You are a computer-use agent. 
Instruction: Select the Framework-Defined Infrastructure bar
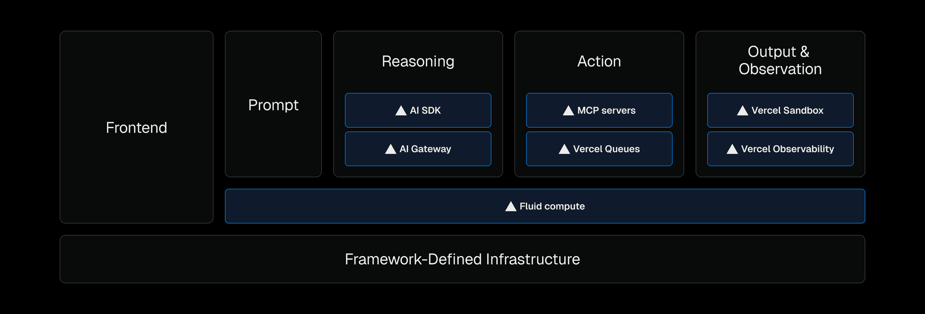(x=462, y=259)
